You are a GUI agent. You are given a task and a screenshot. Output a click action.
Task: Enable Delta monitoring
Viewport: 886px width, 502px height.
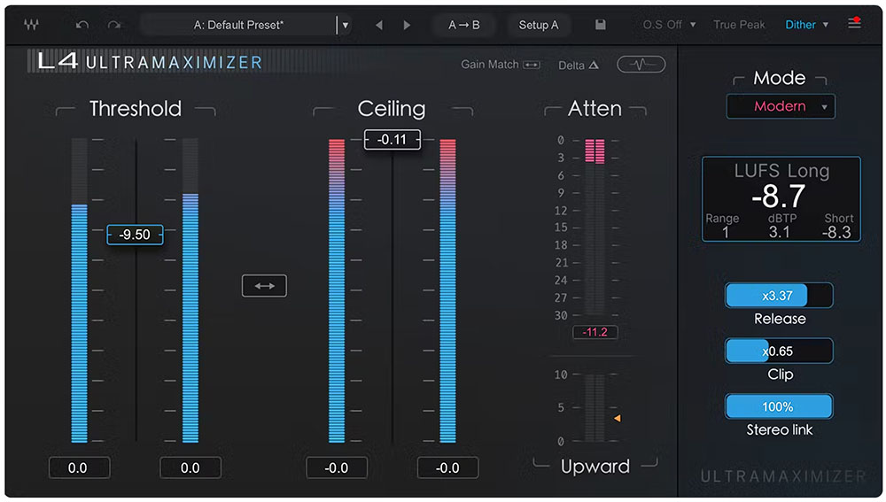click(578, 65)
